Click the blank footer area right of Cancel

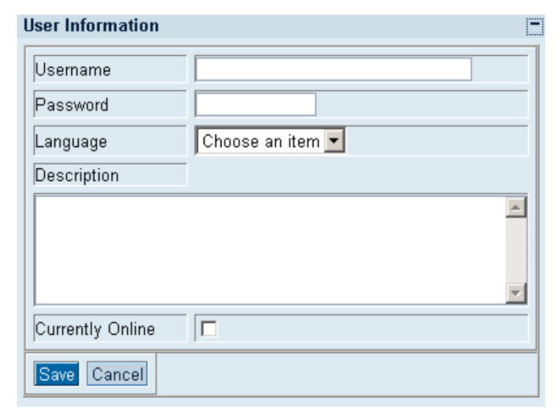pyautogui.click(x=343, y=374)
